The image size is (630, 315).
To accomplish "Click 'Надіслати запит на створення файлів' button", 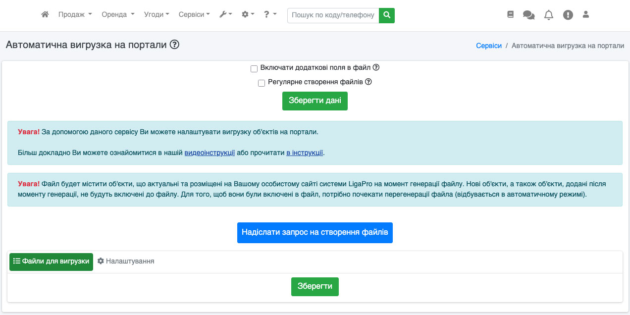I will [x=315, y=233].
